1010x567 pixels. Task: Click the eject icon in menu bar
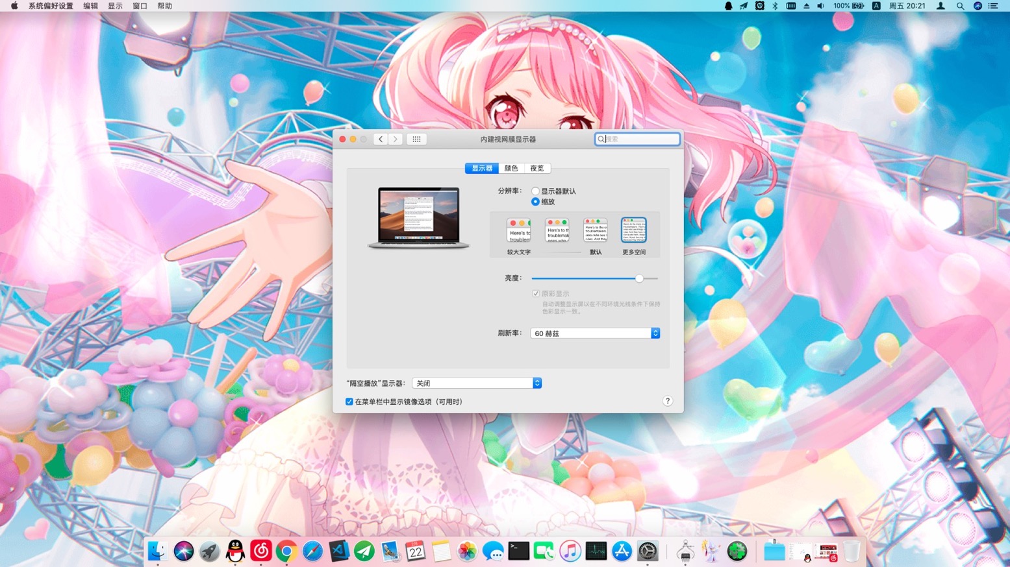point(806,6)
